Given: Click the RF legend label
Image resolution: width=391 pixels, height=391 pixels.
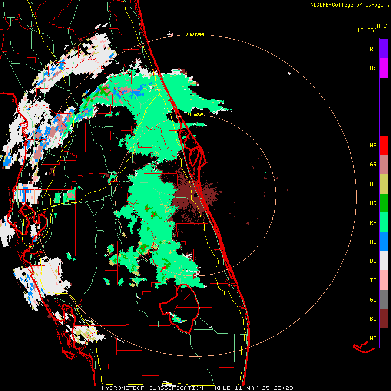Looking at the screenshot, I should (x=373, y=49).
